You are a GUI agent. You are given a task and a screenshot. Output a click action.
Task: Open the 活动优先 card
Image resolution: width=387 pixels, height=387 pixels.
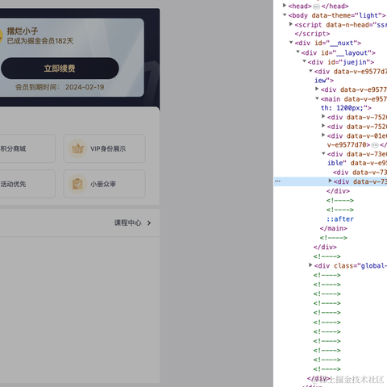click(27, 184)
